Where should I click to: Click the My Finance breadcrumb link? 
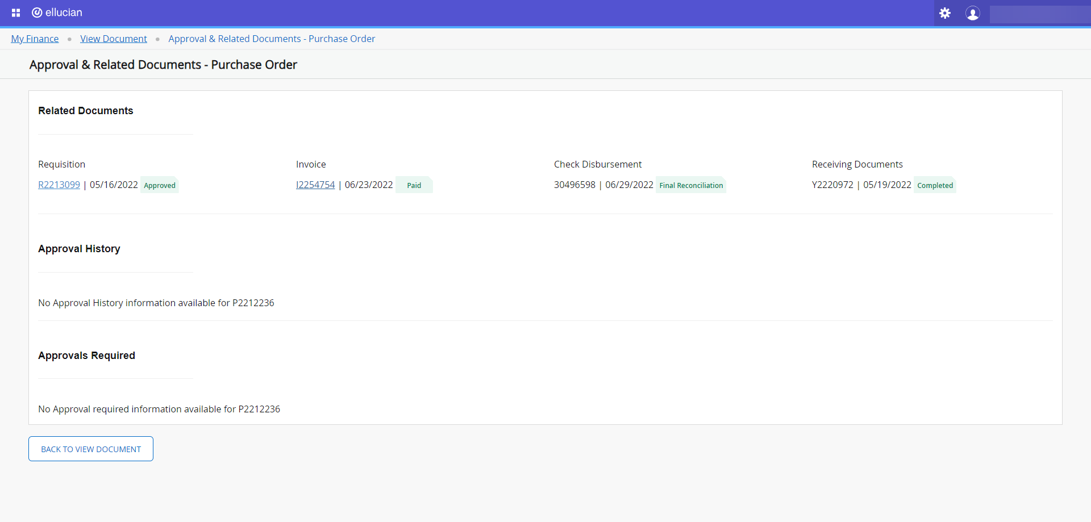point(35,39)
